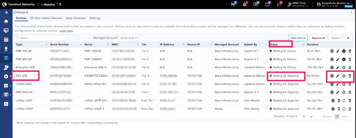The width and height of the screenshot is (356, 138).
Task: Click the approve badge icon for PMP -128936
Action: point(332,51)
